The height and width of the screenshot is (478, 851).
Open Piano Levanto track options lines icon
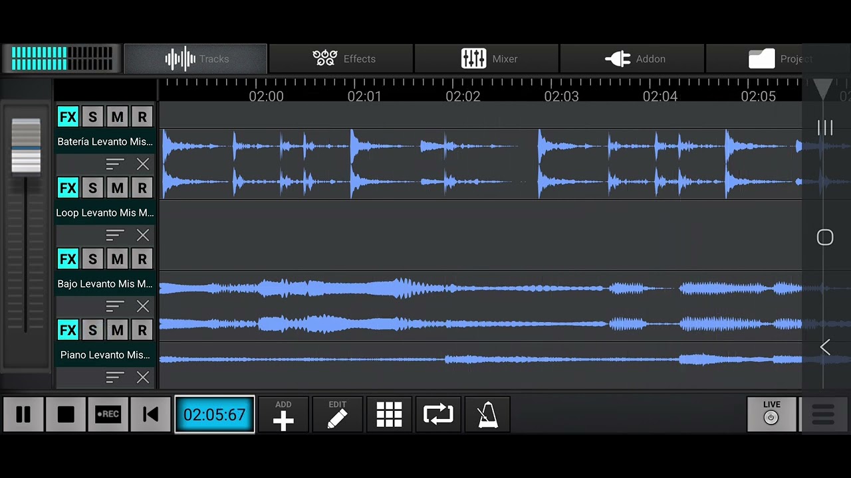pos(115,377)
